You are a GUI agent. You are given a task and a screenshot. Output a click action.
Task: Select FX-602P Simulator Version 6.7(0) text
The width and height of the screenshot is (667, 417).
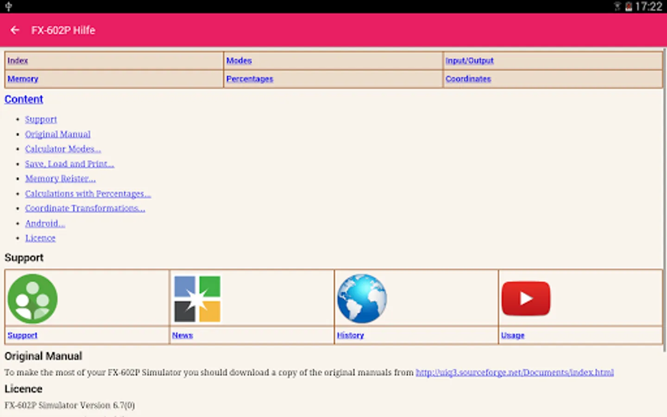click(x=69, y=405)
